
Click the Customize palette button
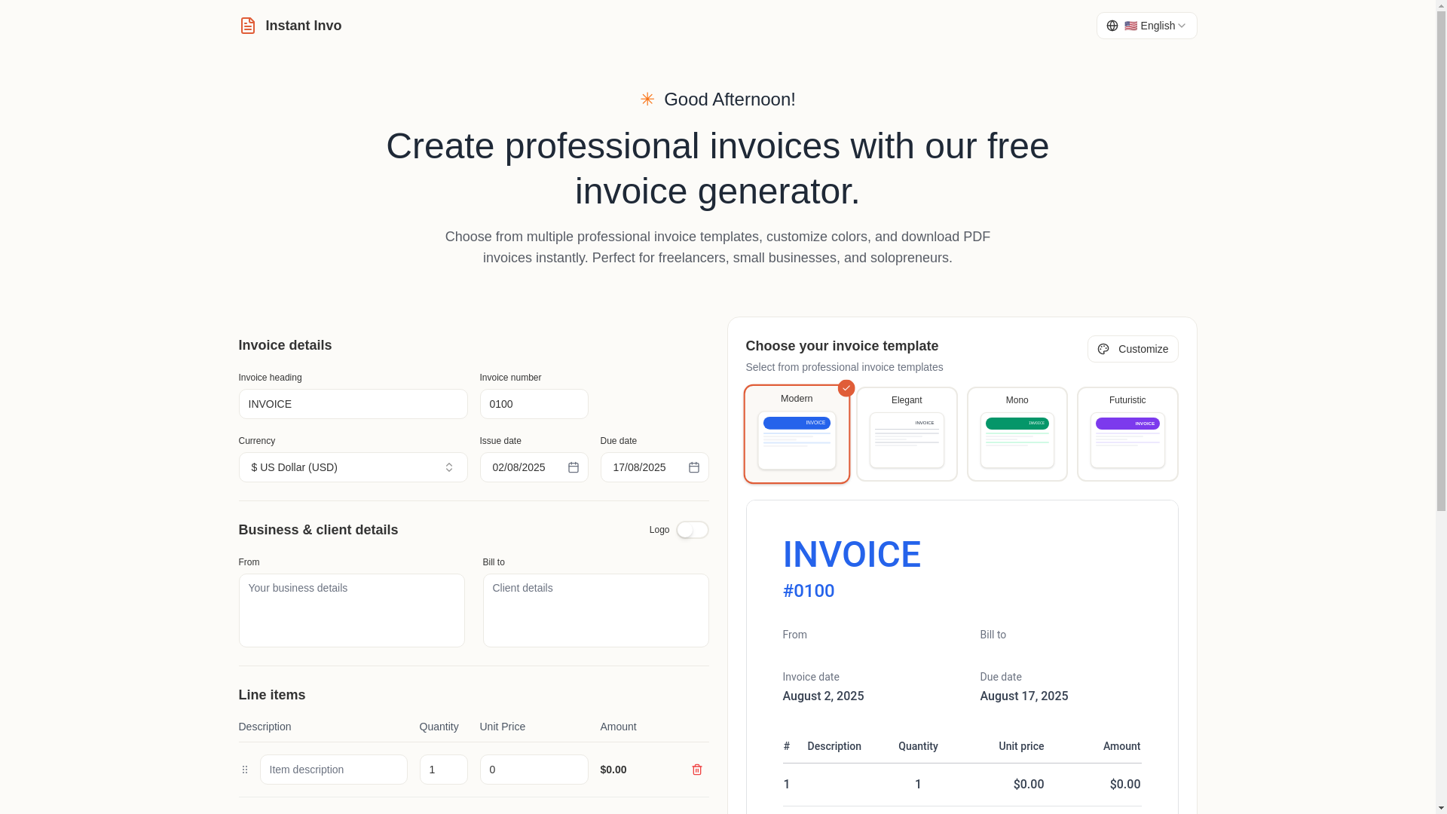coord(1133,349)
